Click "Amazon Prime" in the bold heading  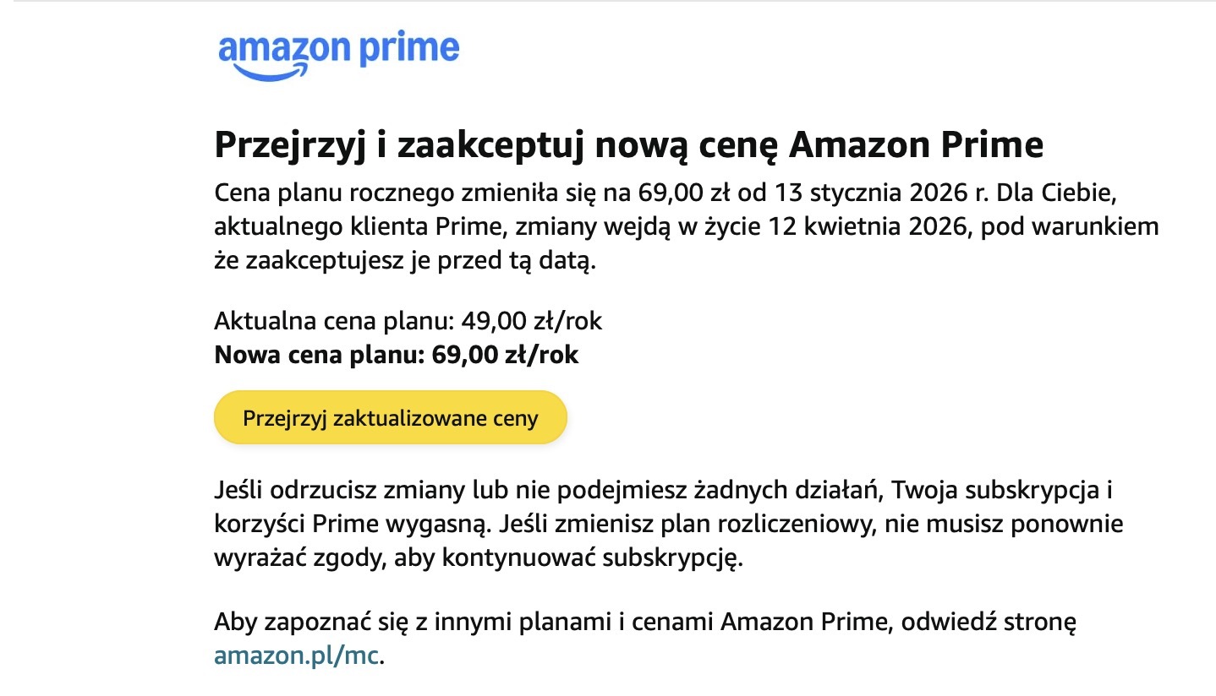coord(915,145)
